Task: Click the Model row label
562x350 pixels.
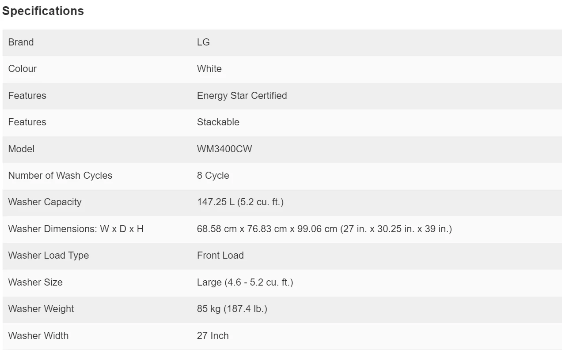Action: (x=21, y=149)
